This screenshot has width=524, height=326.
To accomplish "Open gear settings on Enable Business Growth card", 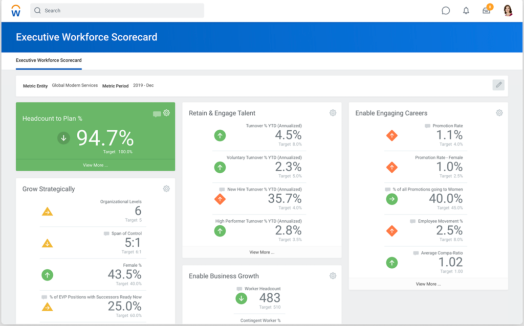I will [x=333, y=275].
